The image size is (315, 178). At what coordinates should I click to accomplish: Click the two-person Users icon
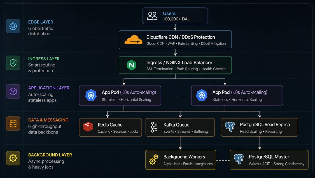pyautogui.click(x=152, y=16)
